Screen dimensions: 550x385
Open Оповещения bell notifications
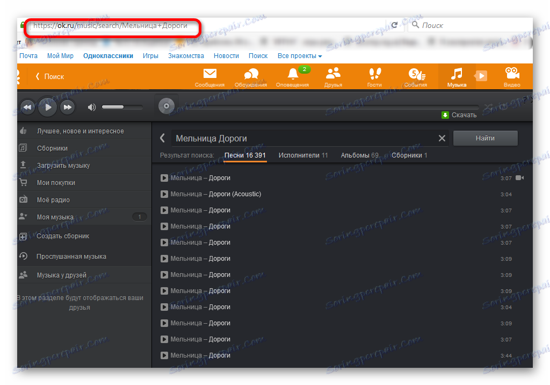coord(293,74)
